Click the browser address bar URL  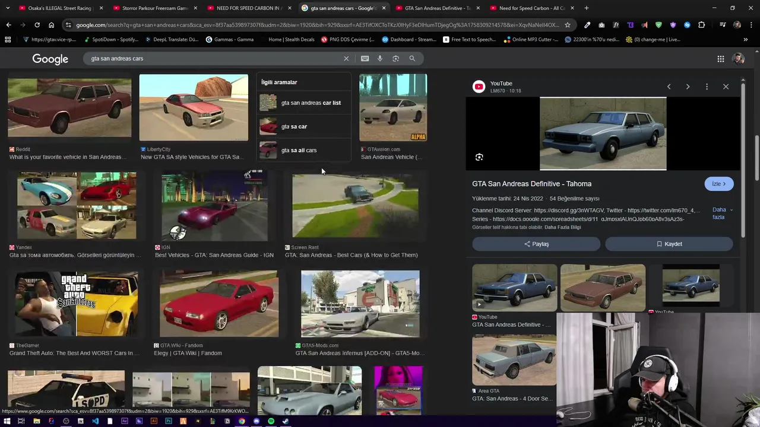coord(317,25)
